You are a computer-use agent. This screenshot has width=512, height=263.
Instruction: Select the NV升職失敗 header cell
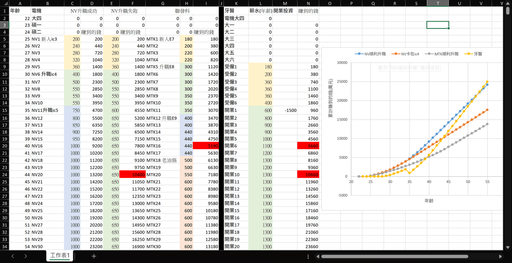124,11
